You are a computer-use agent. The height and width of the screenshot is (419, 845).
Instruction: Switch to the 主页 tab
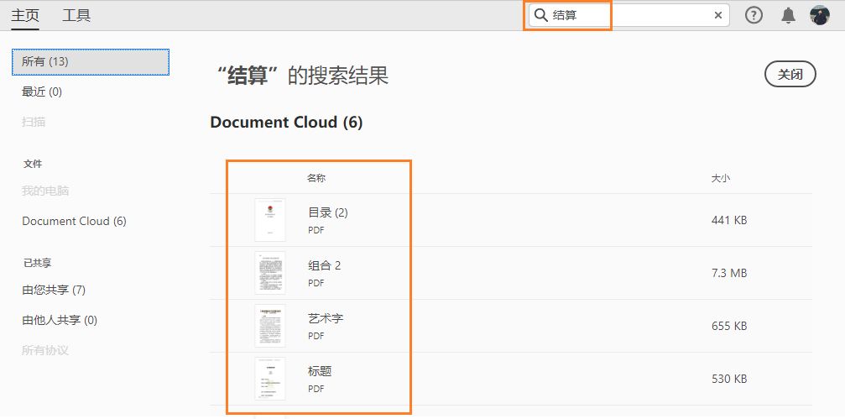tap(25, 15)
